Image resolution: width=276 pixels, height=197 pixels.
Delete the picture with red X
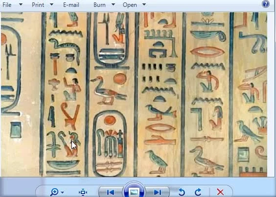tap(220, 192)
